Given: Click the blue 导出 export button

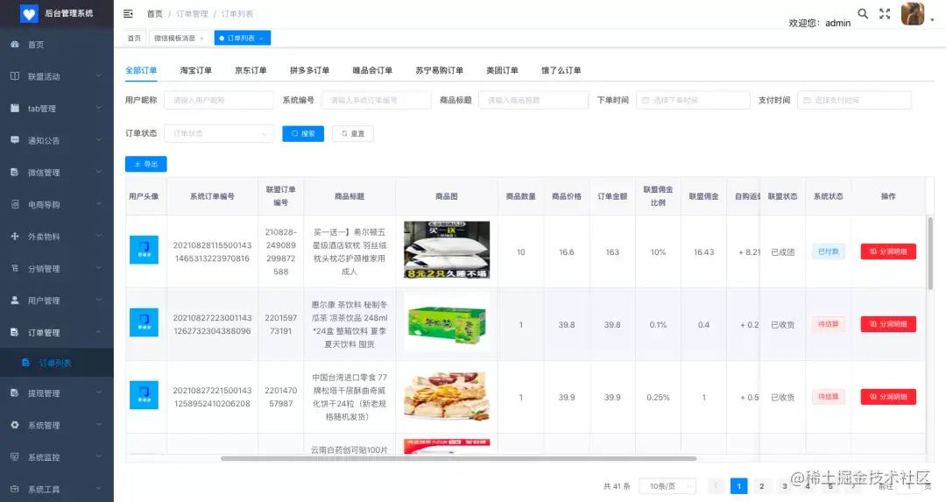Looking at the screenshot, I should point(146,164).
